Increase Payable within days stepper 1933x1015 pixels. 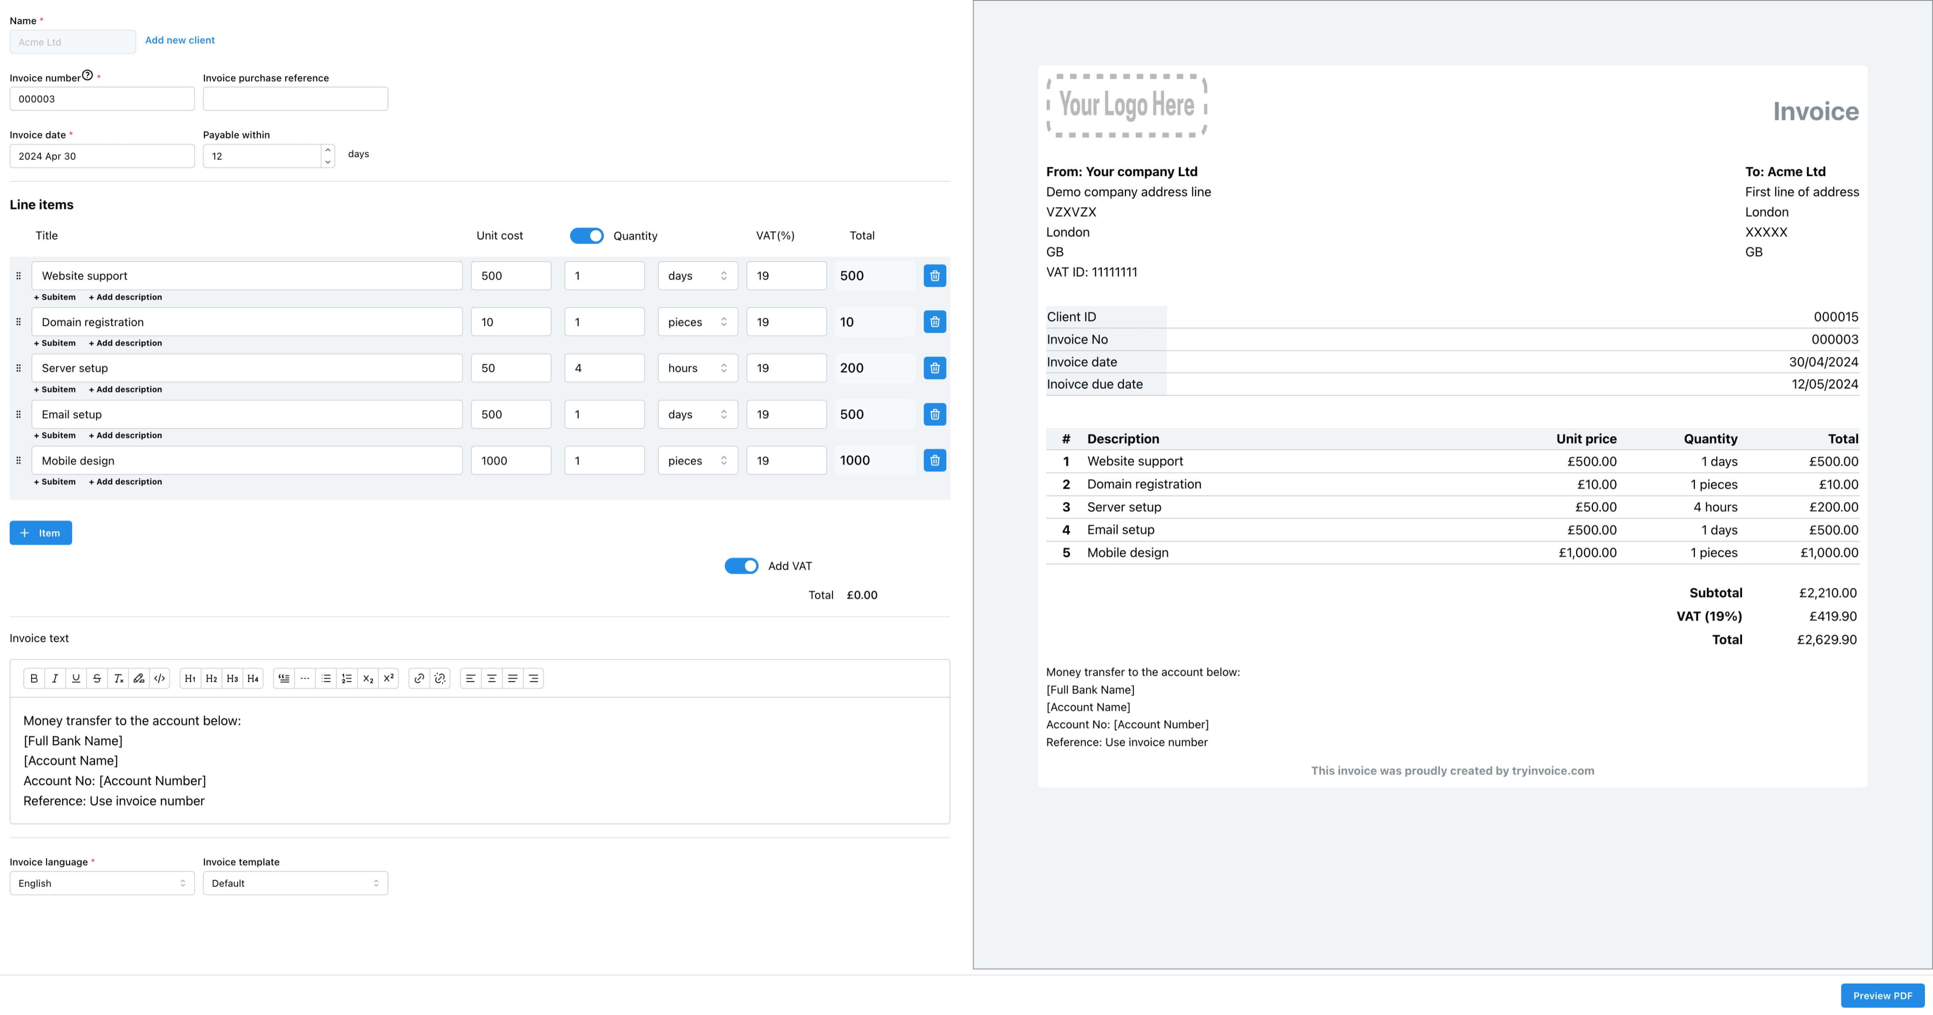(x=328, y=150)
